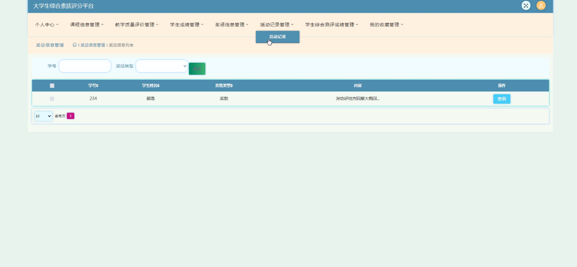Click the 操作 column header
The image size is (577, 267).
pos(502,86)
